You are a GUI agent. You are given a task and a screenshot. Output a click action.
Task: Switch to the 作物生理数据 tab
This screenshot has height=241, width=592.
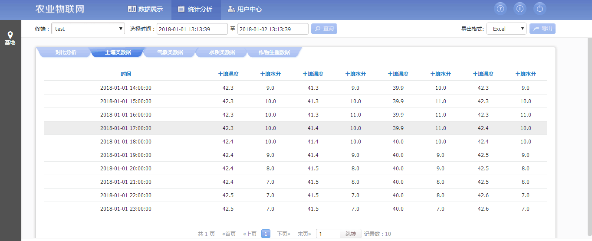274,52
